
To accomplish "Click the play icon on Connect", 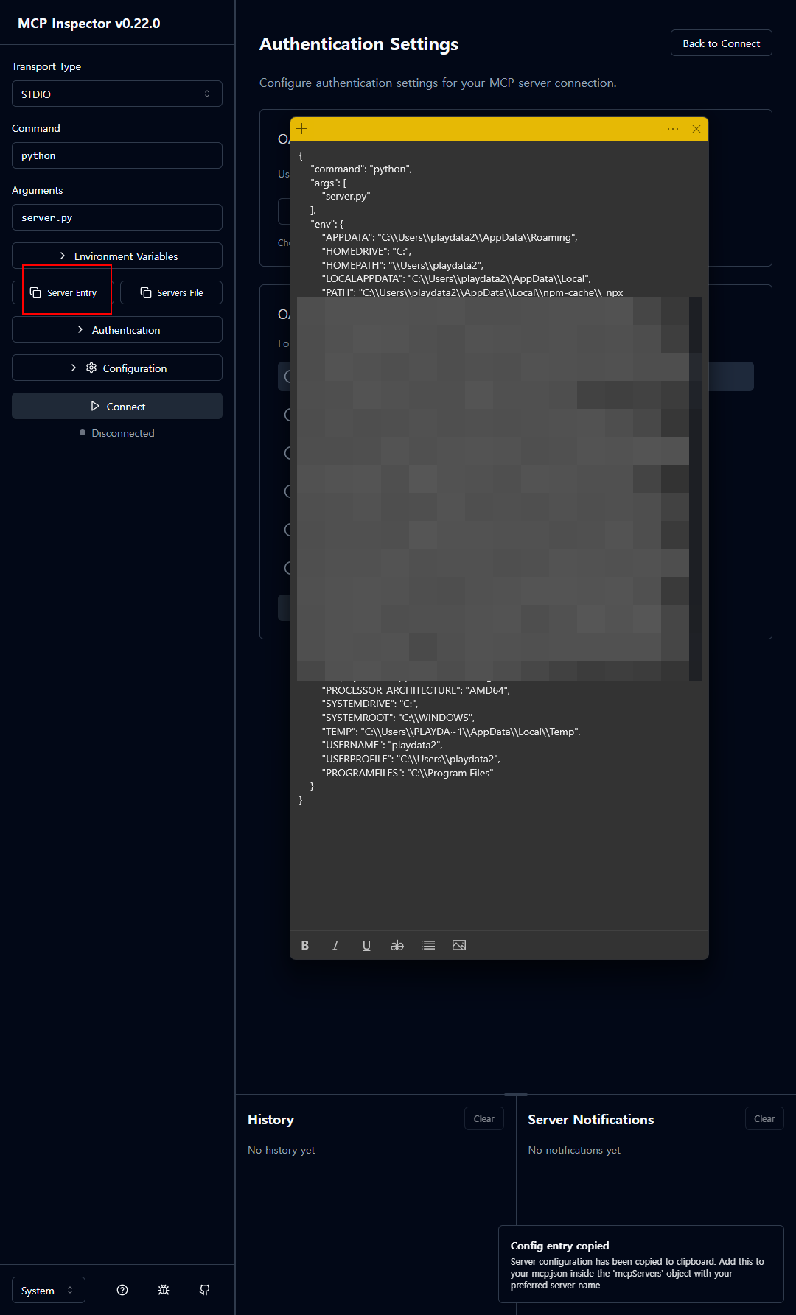I will pyautogui.click(x=95, y=406).
